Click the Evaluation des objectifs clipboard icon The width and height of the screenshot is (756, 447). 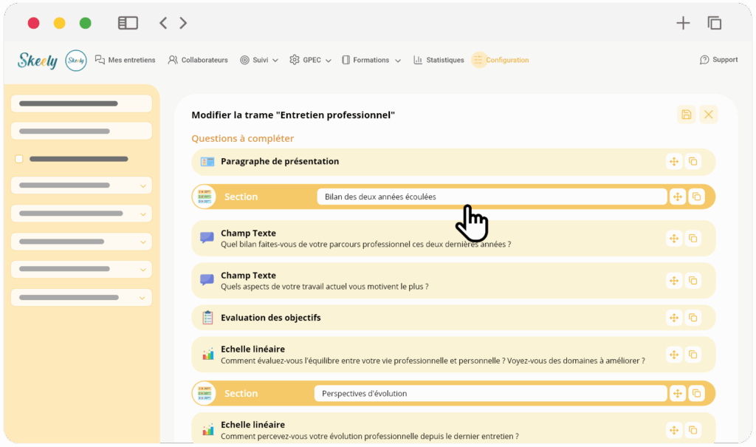[207, 318]
